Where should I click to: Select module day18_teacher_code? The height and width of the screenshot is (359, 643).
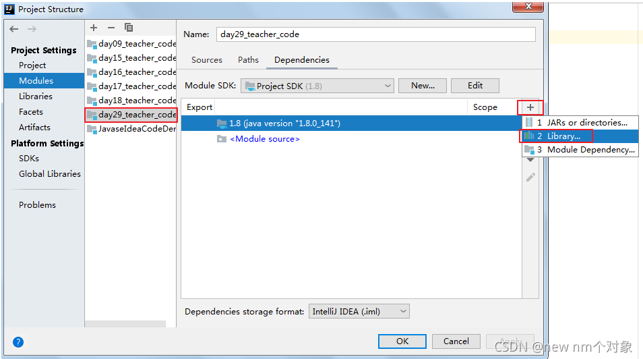(x=131, y=101)
